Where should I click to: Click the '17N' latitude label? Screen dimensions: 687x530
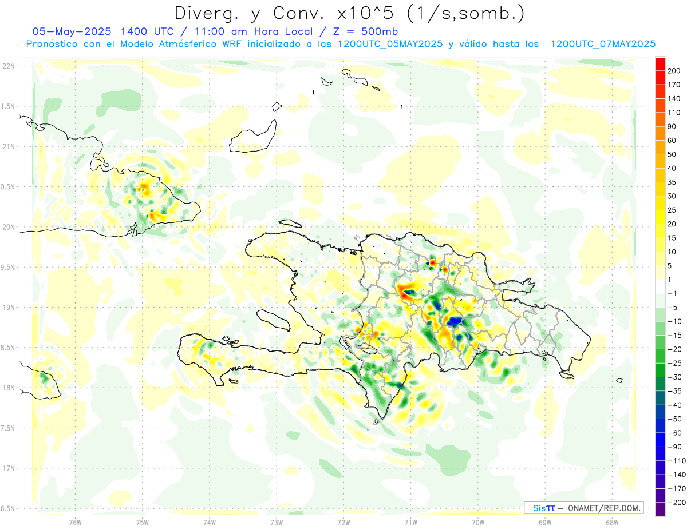point(9,468)
